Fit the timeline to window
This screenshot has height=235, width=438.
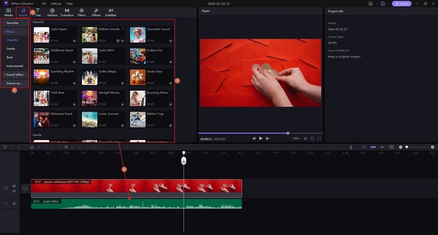pos(391,147)
